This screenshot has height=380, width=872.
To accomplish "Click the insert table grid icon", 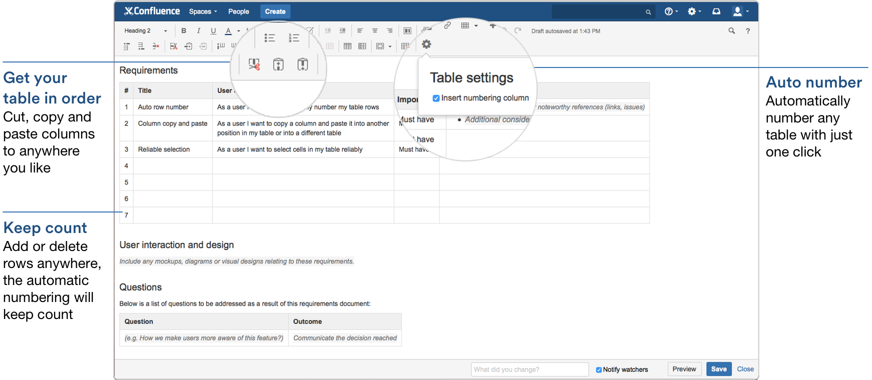I will click(465, 25).
